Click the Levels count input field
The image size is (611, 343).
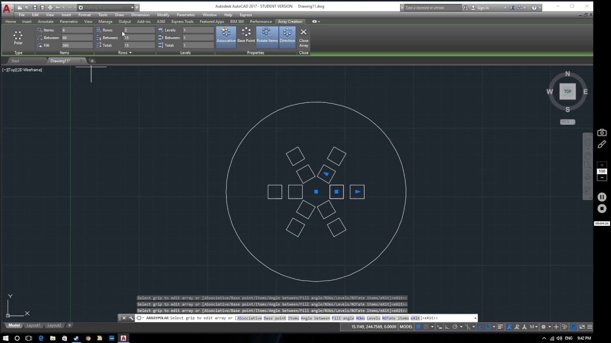(x=198, y=30)
